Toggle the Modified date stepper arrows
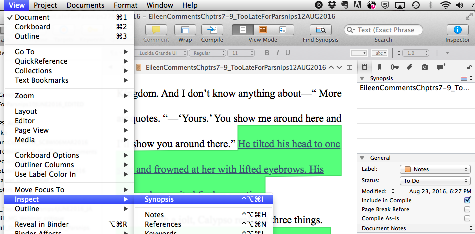475x234 pixels. click(393, 191)
